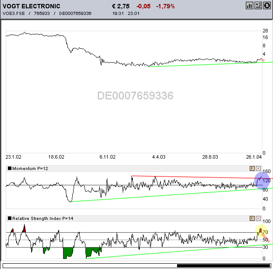
Task: Open Momentum indicator settings icon
Action: 252,168
